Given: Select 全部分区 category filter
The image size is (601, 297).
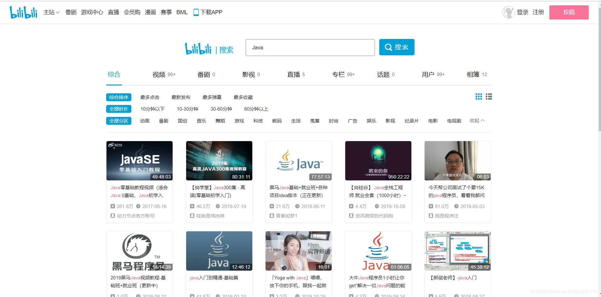Looking at the screenshot, I should [x=119, y=121].
